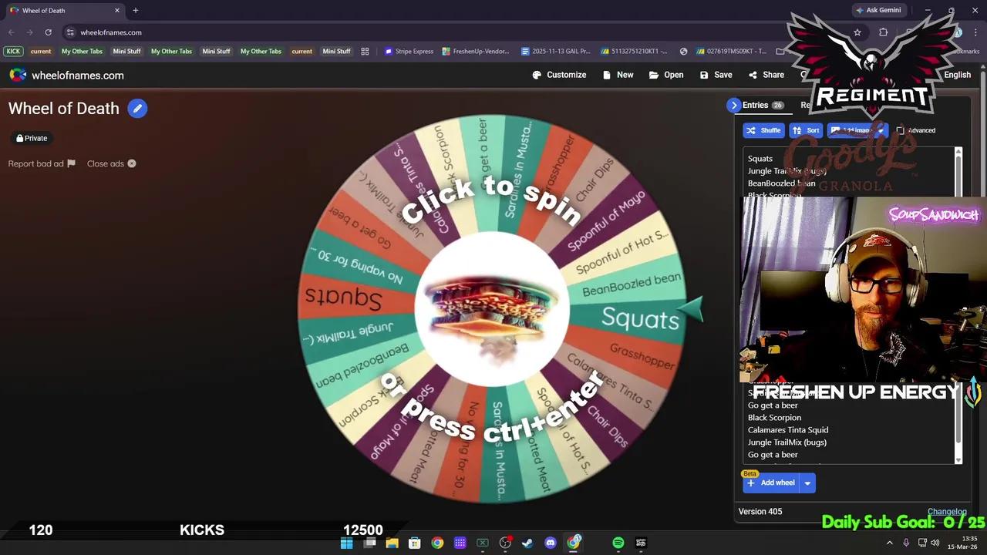Switch to the Entries tab
This screenshot has height=555, width=987.
756,105
